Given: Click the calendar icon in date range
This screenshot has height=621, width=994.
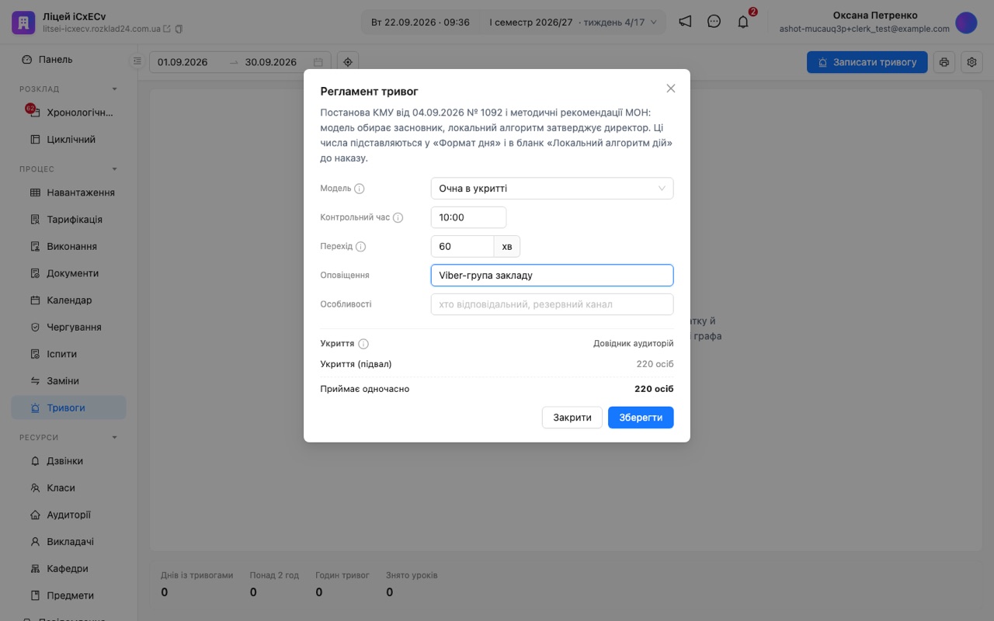Looking at the screenshot, I should point(318,62).
